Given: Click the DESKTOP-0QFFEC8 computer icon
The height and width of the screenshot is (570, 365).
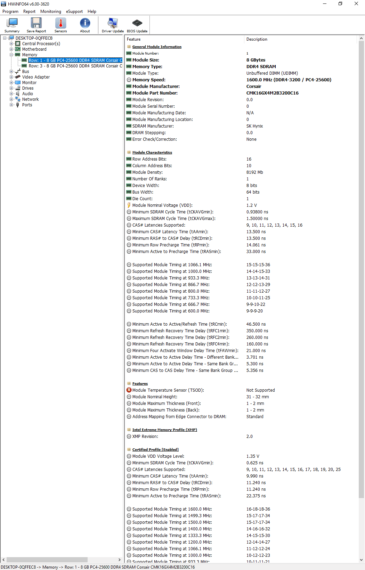Looking at the screenshot, I should pyautogui.click(x=11, y=38).
